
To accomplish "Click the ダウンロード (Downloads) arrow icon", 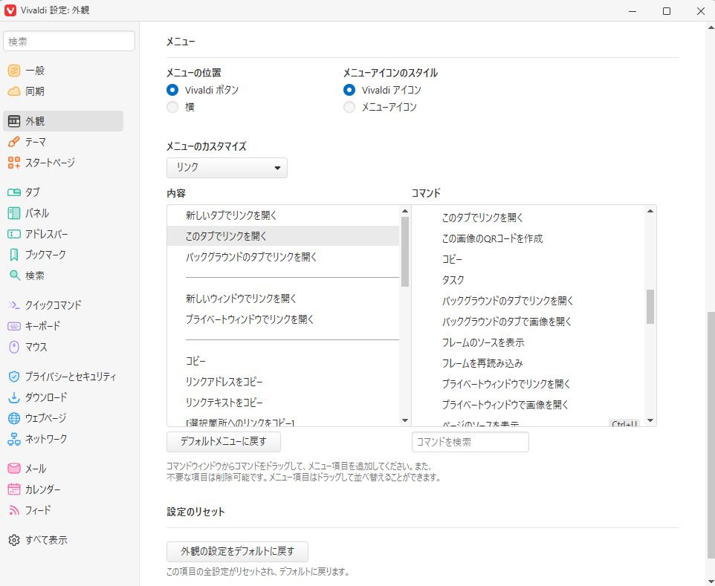I will (14, 398).
